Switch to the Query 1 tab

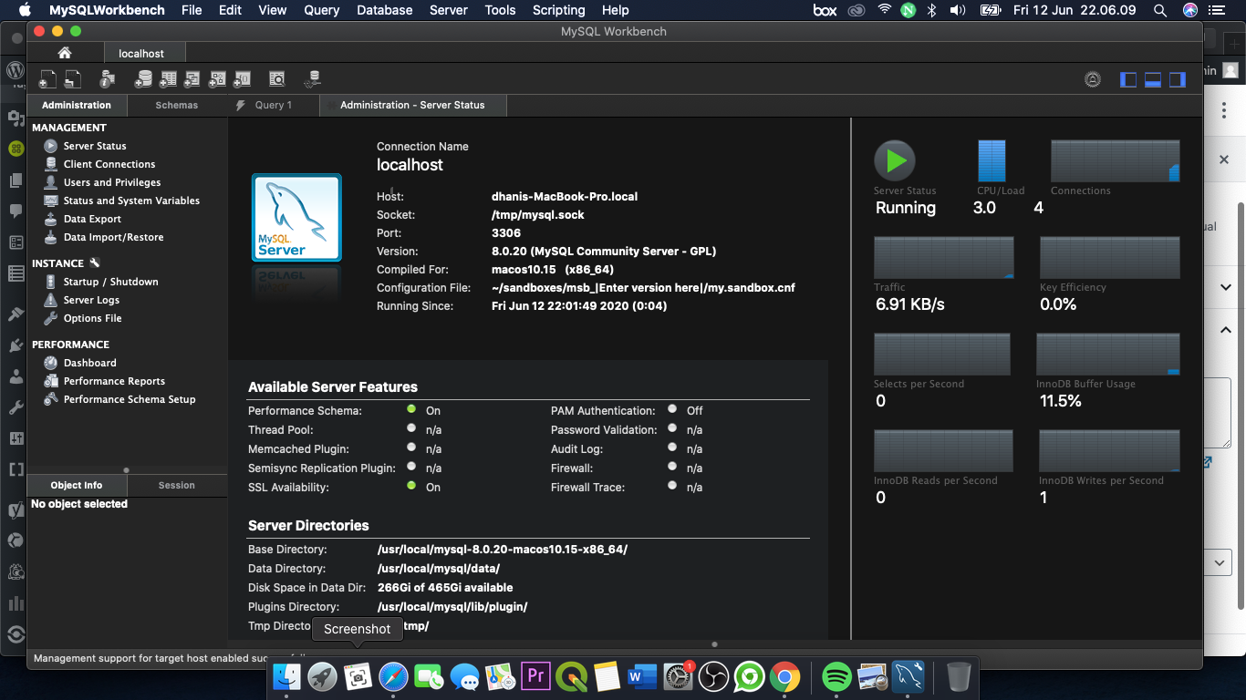(273, 105)
